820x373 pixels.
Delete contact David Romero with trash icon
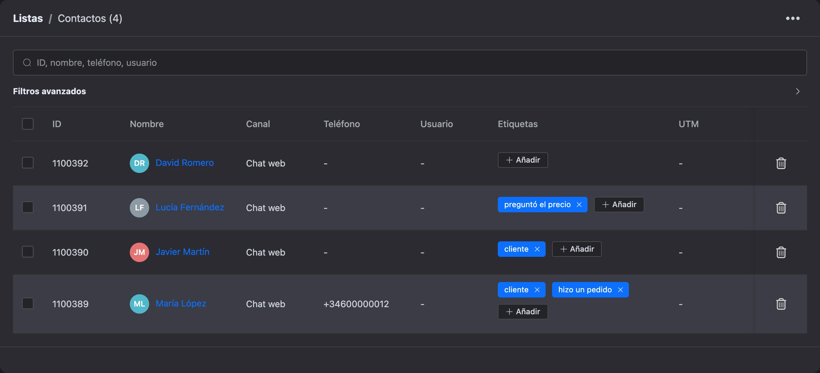(x=781, y=163)
